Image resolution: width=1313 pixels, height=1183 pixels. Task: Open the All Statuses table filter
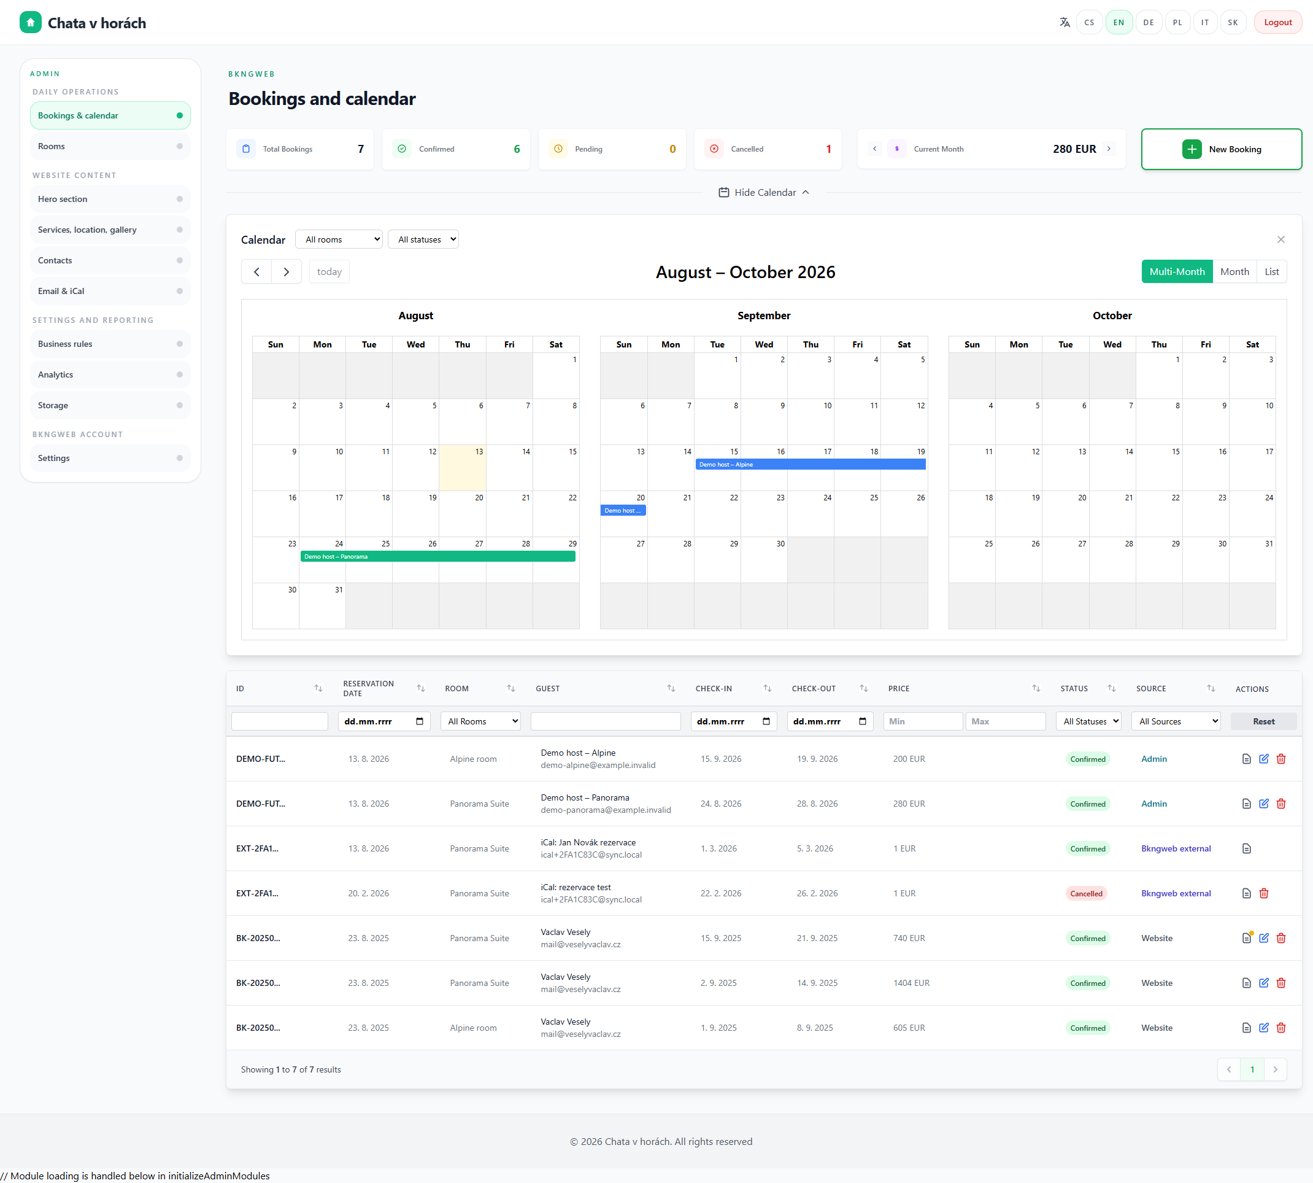tap(1089, 721)
